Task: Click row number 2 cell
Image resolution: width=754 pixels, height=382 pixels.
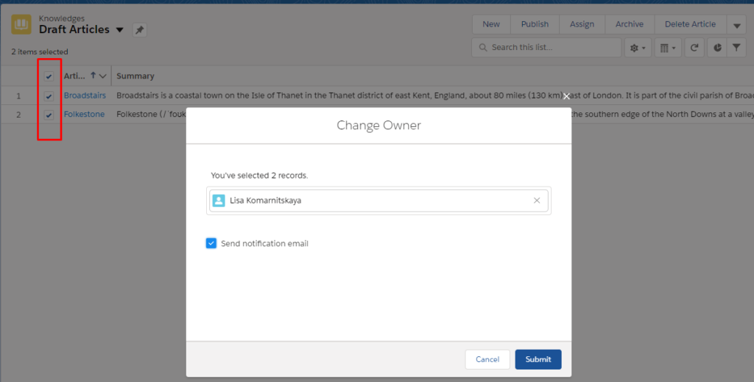Action: 18,115
